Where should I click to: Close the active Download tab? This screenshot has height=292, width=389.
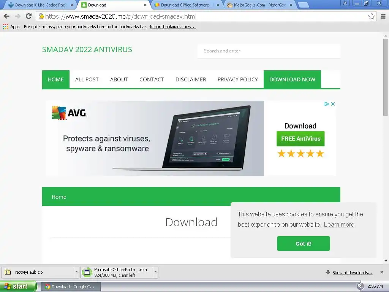(145, 5)
